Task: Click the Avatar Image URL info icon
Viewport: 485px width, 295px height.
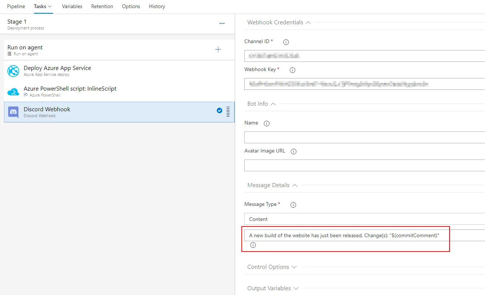Action: click(294, 151)
